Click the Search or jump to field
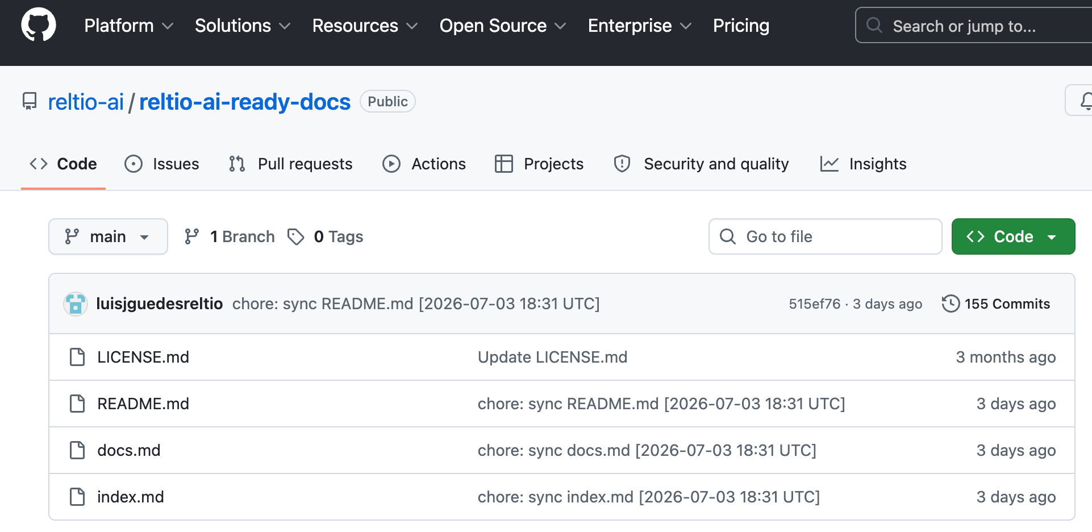 pos(973,26)
